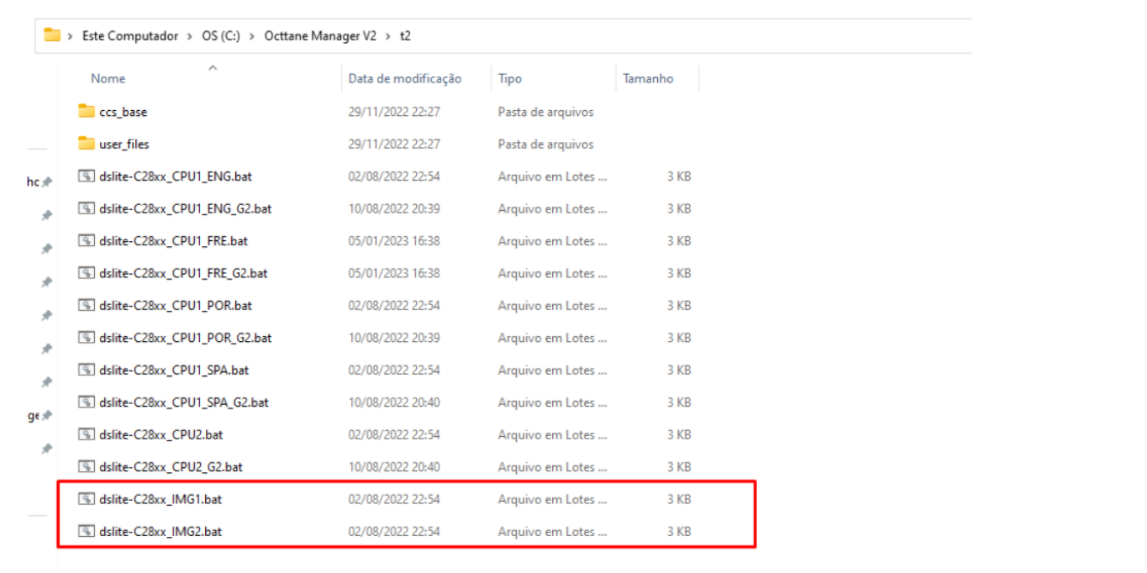Select the dslite-C28xx_IMG1.bat batch file icon

tap(87, 499)
